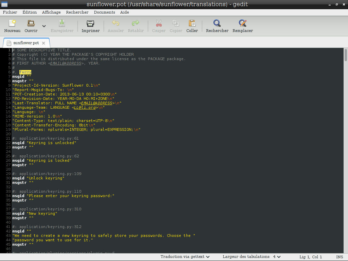348x261 pixels.
Task: Select the sunflower.pot tab
Action: 26,43
